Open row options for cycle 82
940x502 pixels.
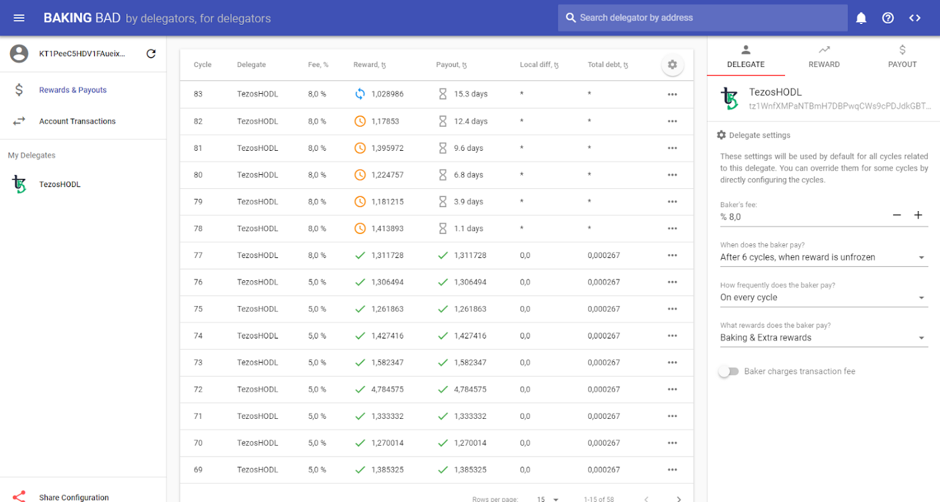(x=672, y=121)
